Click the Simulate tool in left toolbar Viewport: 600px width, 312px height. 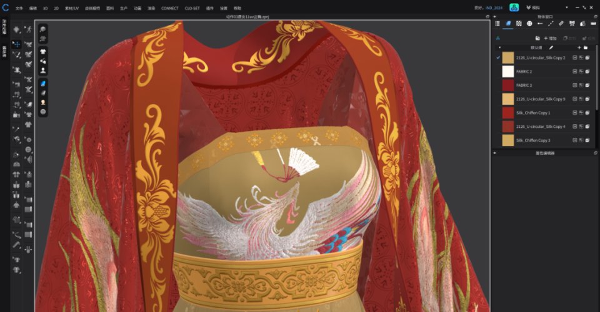(x=16, y=30)
